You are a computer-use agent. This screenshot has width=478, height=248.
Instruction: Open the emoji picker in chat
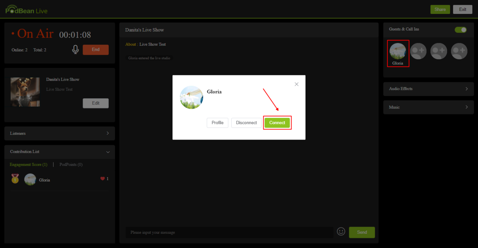coord(341,231)
